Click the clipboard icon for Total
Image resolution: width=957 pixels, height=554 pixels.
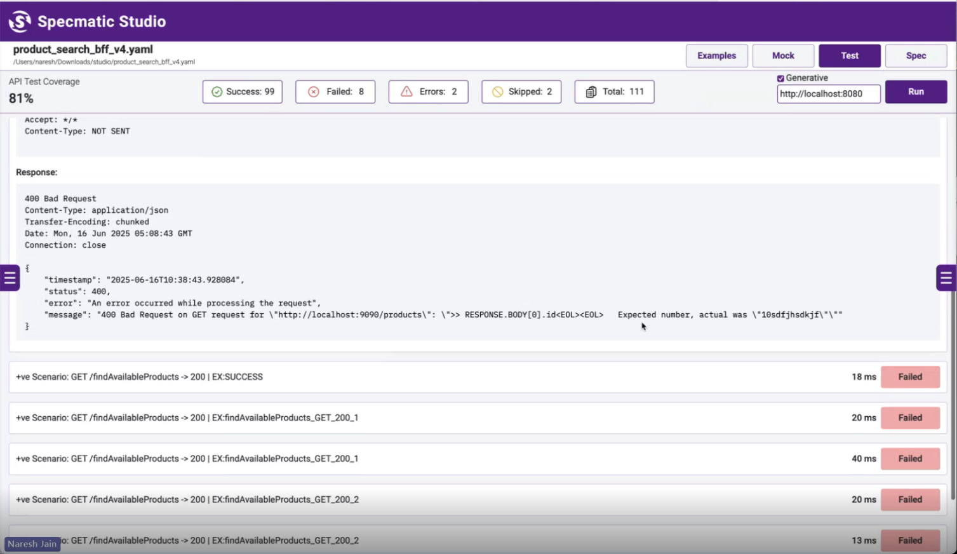pos(591,92)
